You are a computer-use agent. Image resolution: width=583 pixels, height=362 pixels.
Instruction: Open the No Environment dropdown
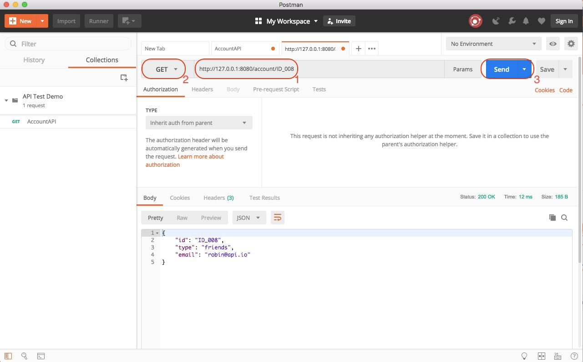click(493, 44)
